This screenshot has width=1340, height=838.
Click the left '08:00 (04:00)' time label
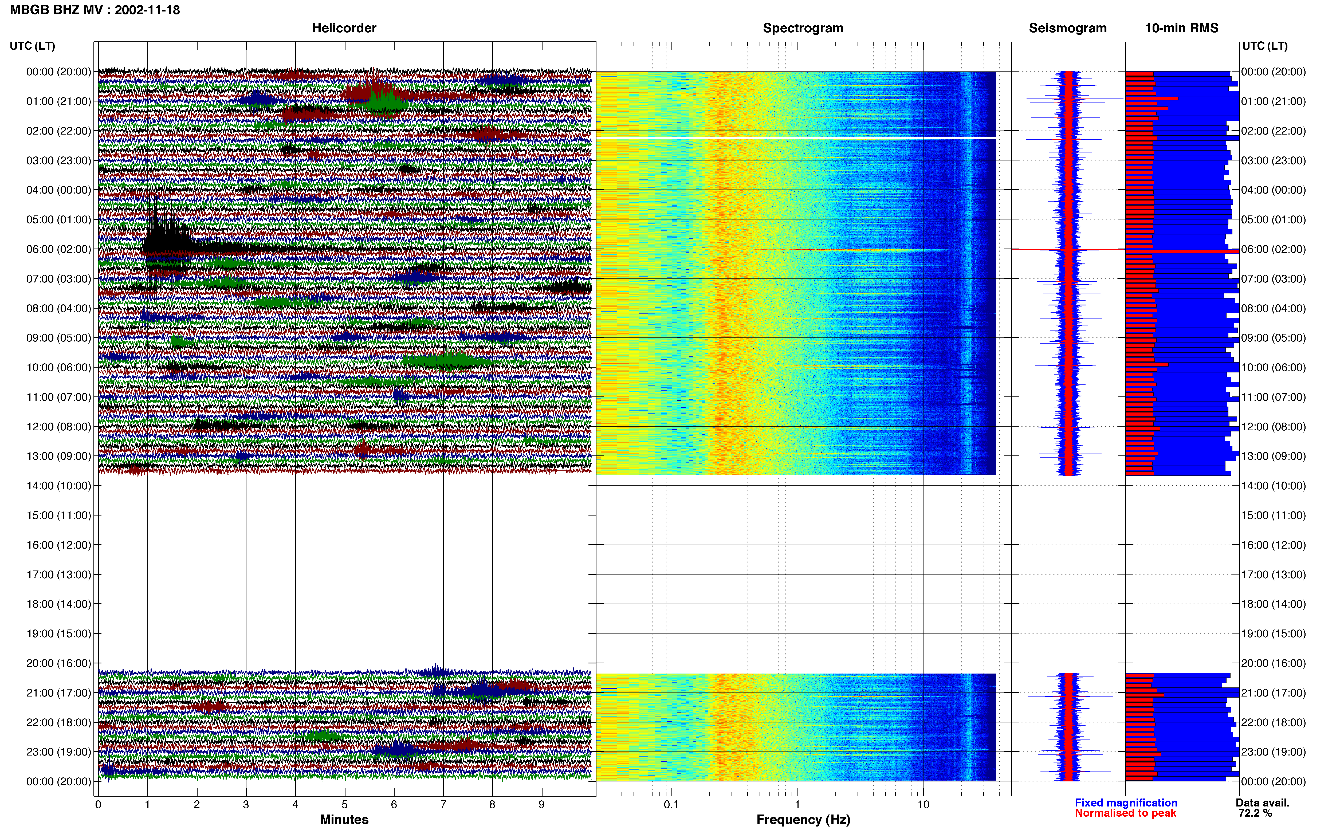click(59, 309)
